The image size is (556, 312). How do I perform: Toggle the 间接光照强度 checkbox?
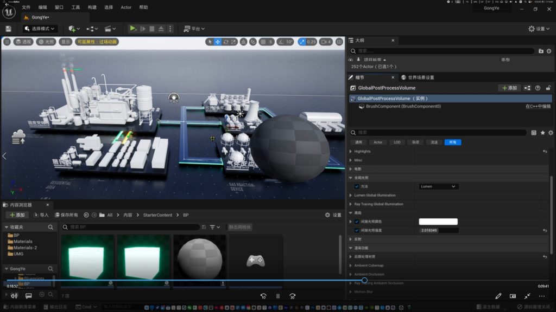click(357, 230)
